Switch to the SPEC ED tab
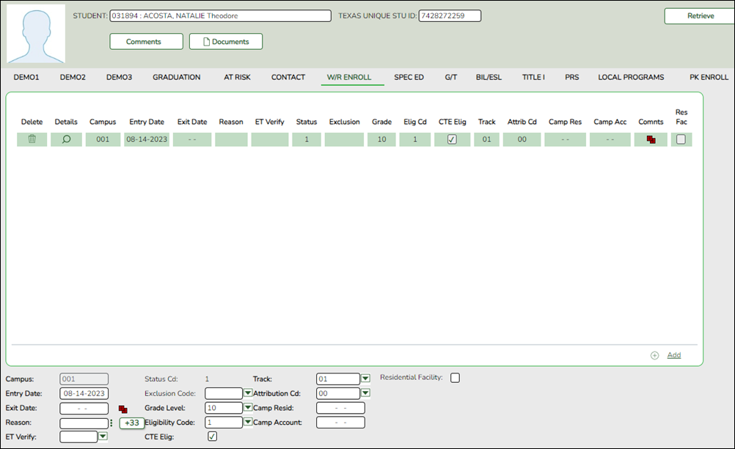This screenshot has height=449, width=735. tap(409, 77)
